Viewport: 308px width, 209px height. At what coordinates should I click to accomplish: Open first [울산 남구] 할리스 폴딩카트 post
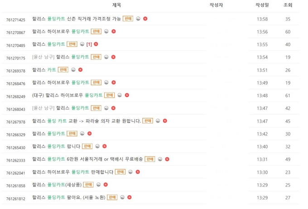(61, 57)
